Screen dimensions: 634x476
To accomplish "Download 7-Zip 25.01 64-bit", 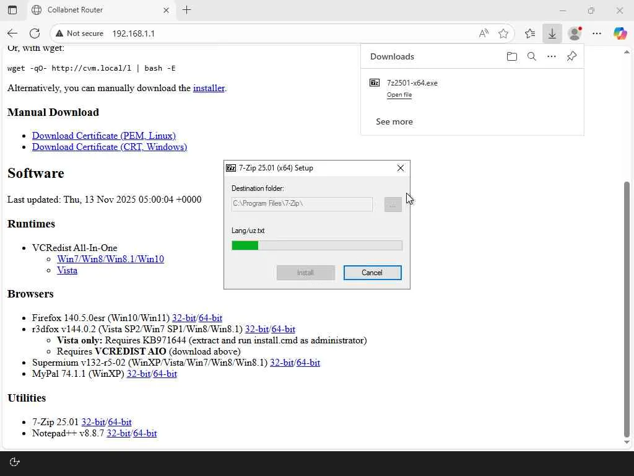I will pyautogui.click(x=119, y=422).
